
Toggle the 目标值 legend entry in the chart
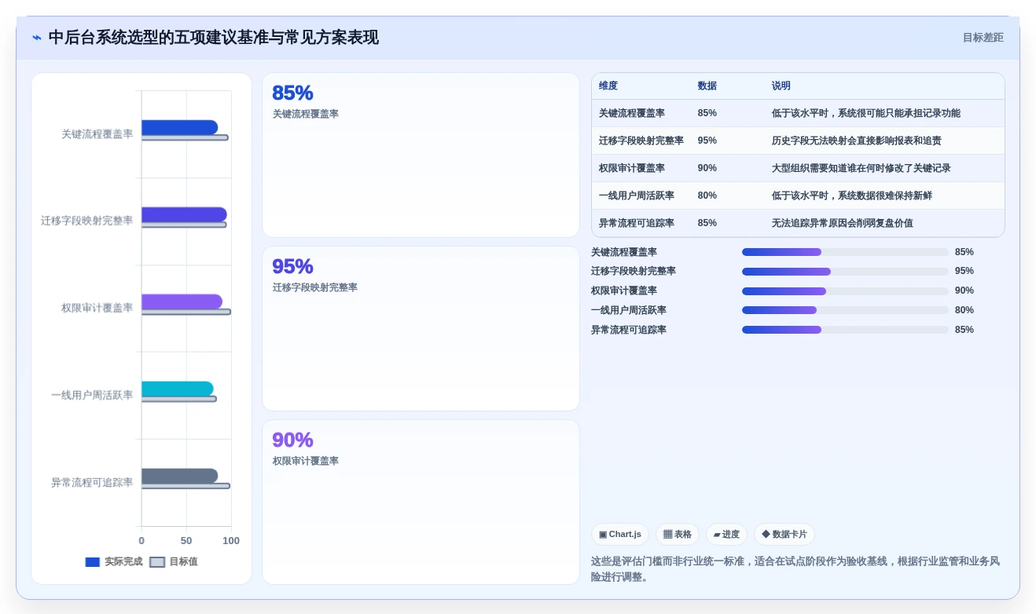174,562
